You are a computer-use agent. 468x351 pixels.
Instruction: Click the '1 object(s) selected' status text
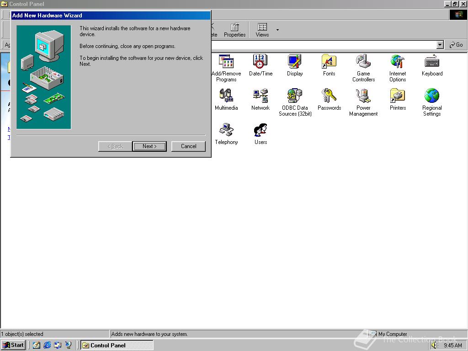[22, 334]
